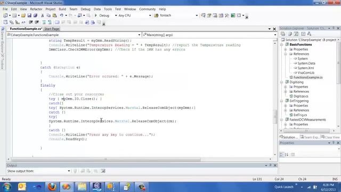
Task: Click Solution Explorer View Class Diagram icon
Action: [x=309, y=34]
